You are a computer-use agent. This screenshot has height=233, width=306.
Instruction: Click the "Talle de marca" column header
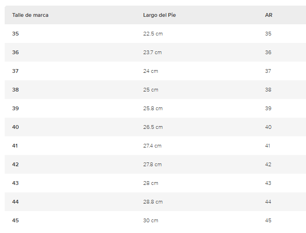click(30, 15)
